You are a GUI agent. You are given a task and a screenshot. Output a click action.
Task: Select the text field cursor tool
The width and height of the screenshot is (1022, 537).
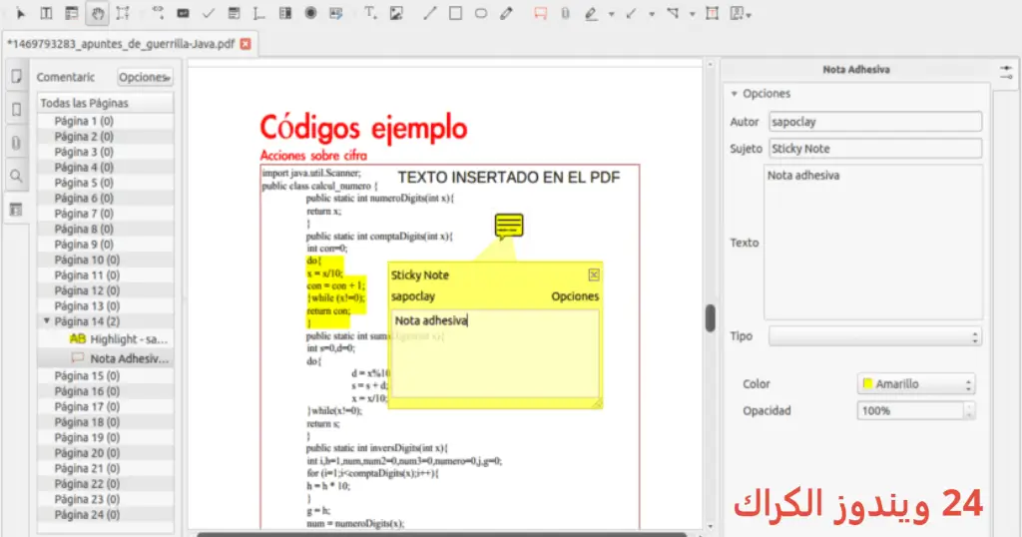tap(258, 13)
